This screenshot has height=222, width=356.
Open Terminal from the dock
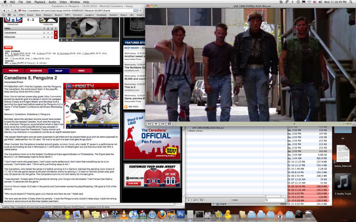[x=199, y=214]
